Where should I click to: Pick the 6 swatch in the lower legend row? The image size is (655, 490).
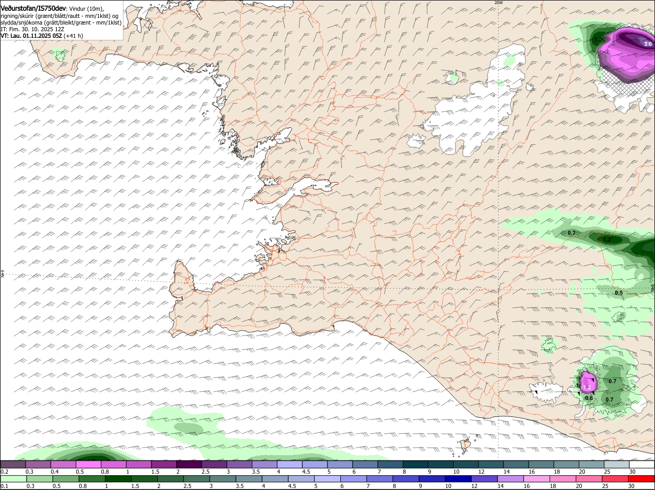point(354,479)
